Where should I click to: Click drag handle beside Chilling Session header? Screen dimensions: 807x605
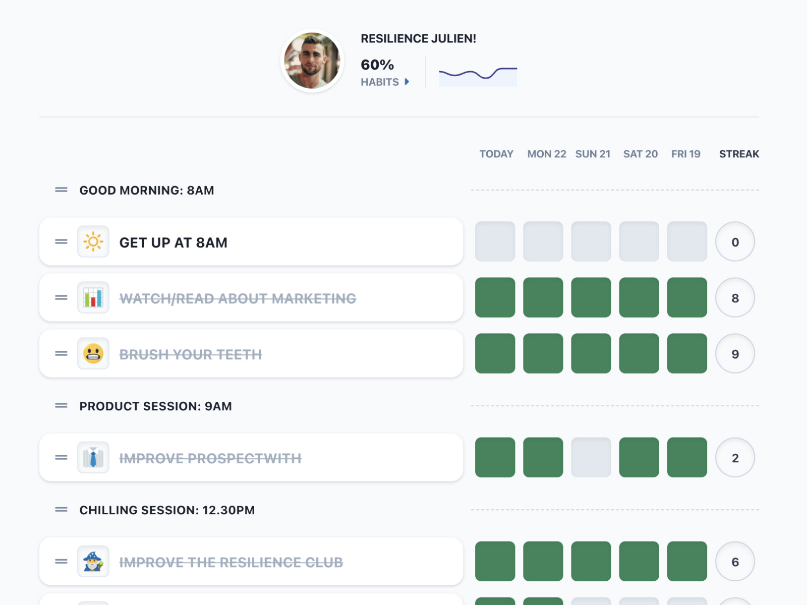[61, 510]
